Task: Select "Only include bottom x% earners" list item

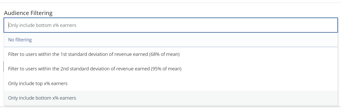Action: [x=171, y=98]
